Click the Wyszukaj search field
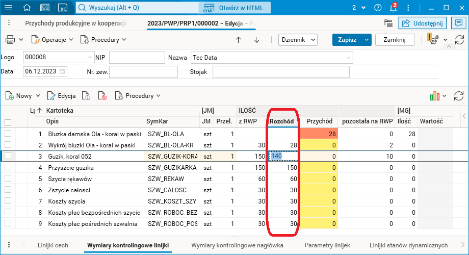469x255 pixels. 137,8
